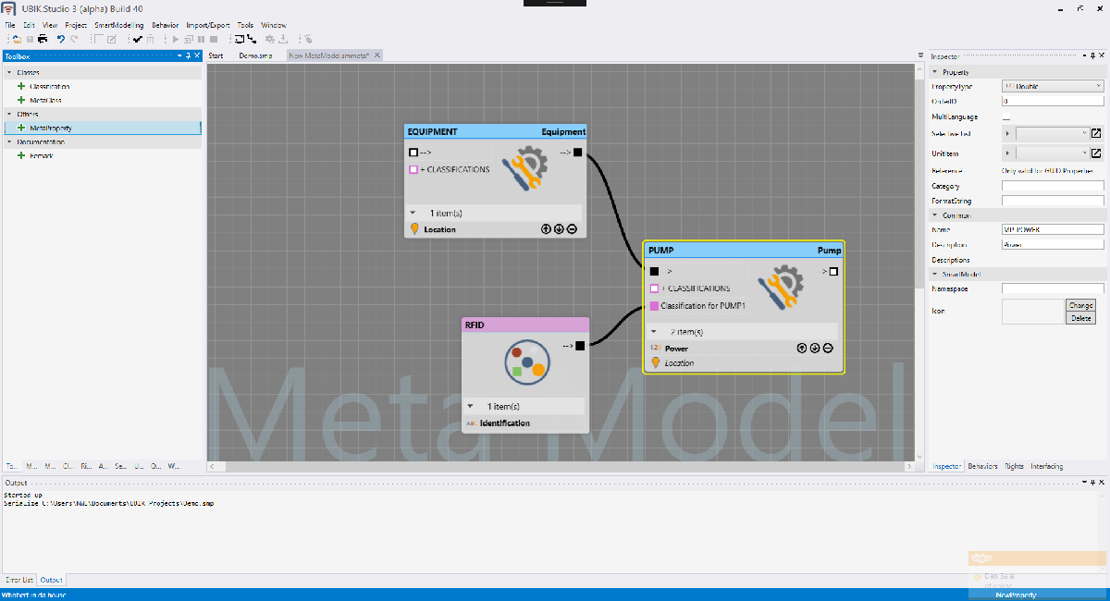
Task: Click the wrench-gear icon on EQUIPMENT node
Action: coord(525,169)
